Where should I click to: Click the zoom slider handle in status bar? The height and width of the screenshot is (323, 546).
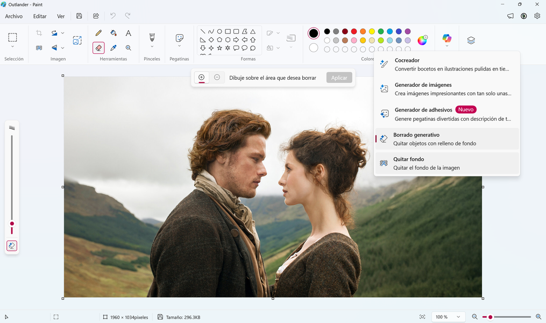pyautogui.click(x=490, y=317)
